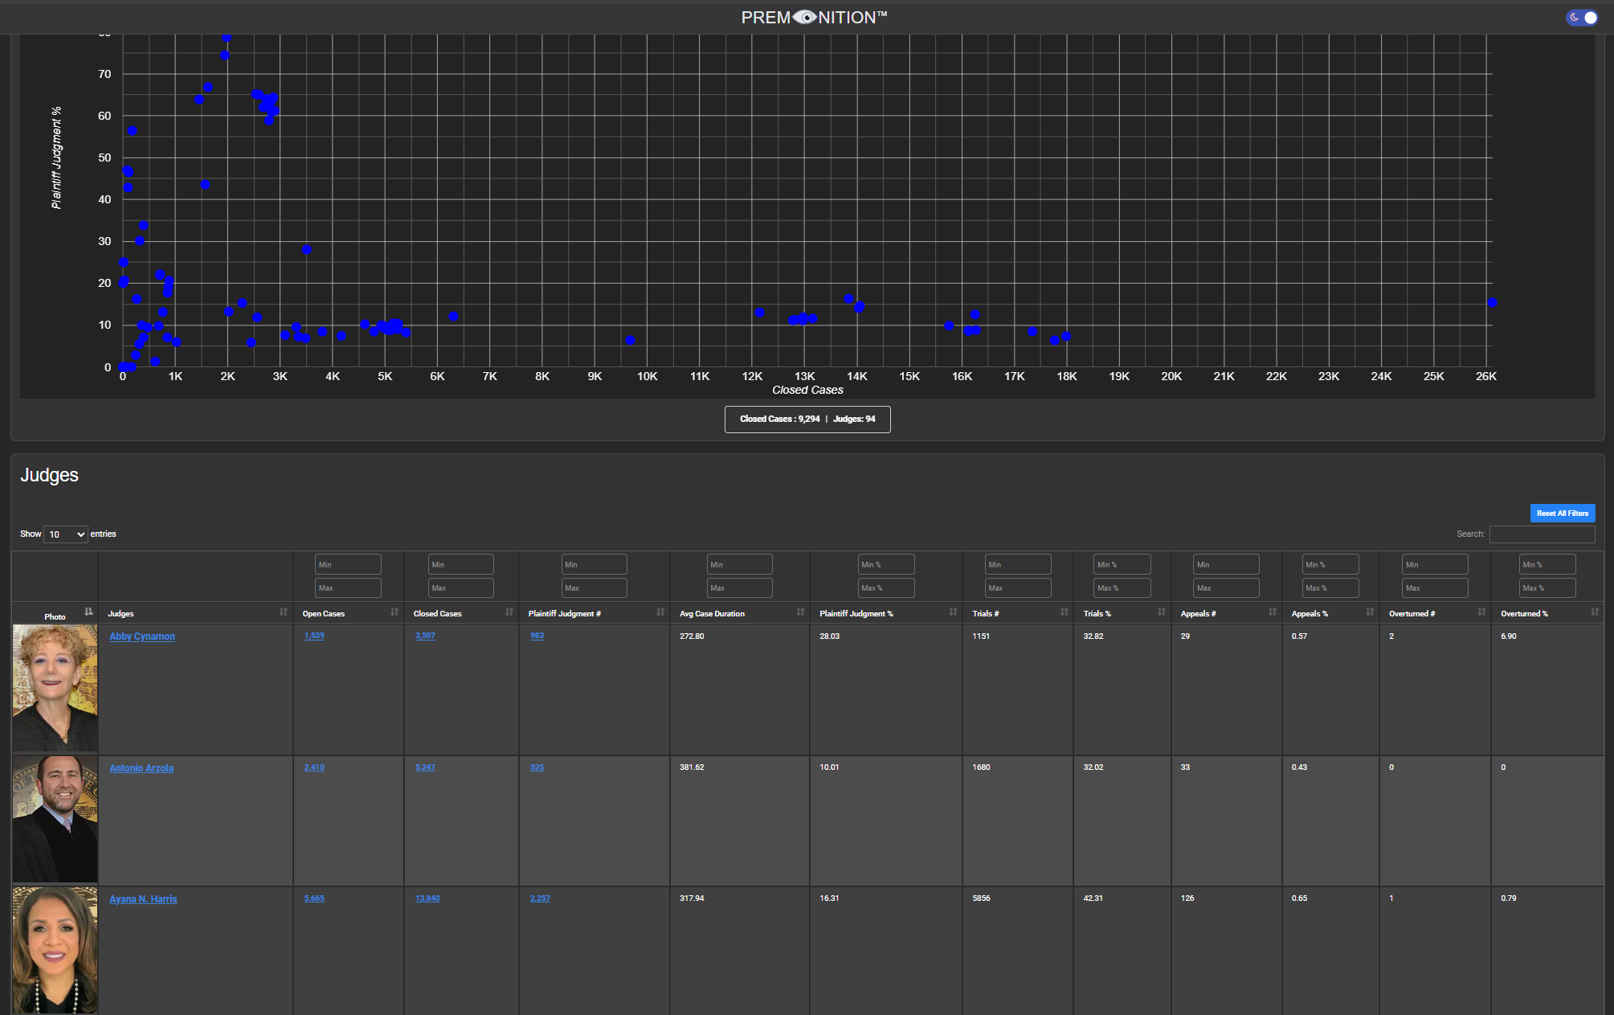Click the Min filter for Open Cases
The width and height of the screenshot is (1614, 1015).
pyautogui.click(x=347, y=563)
